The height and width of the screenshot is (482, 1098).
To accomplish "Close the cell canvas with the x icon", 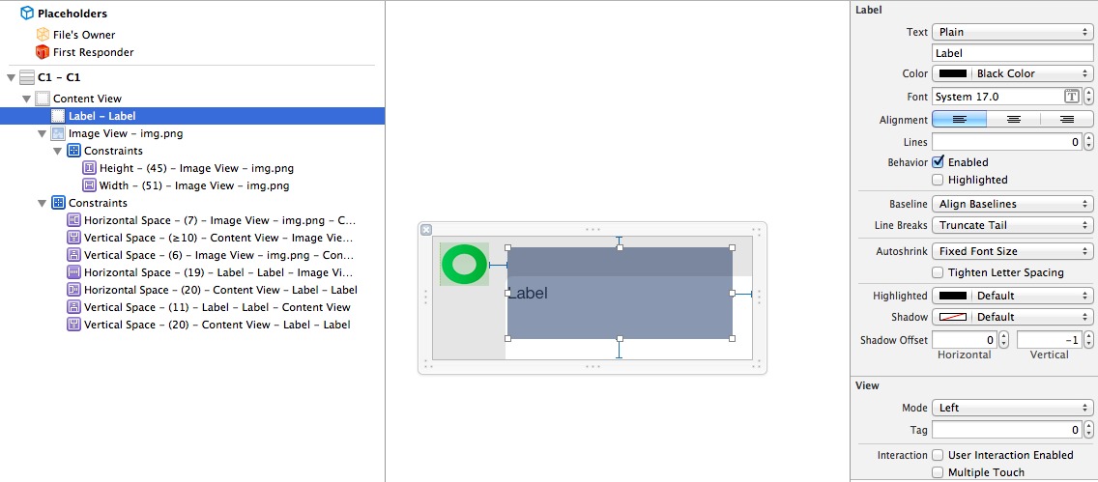I will [427, 230].
